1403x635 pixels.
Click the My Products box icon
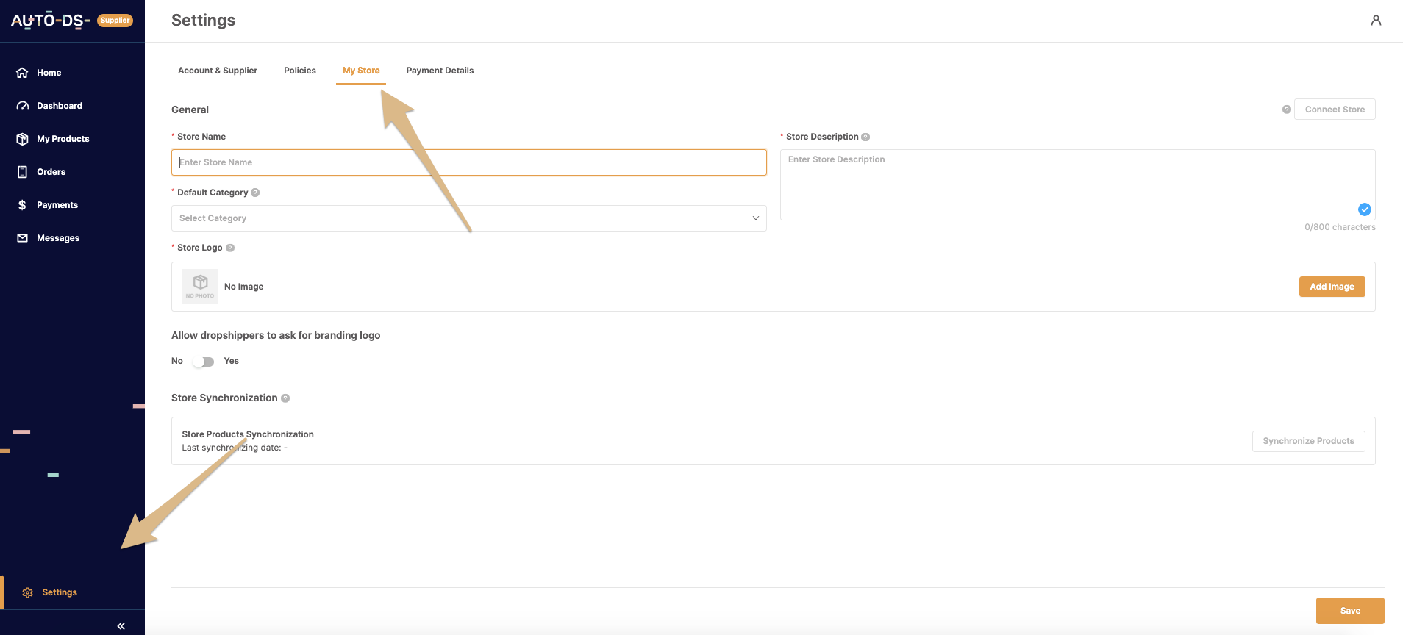(x=22, y=139)
